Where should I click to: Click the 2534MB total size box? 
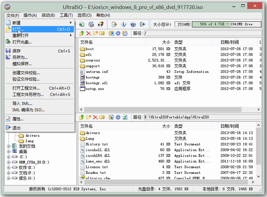tap(183, 24)
